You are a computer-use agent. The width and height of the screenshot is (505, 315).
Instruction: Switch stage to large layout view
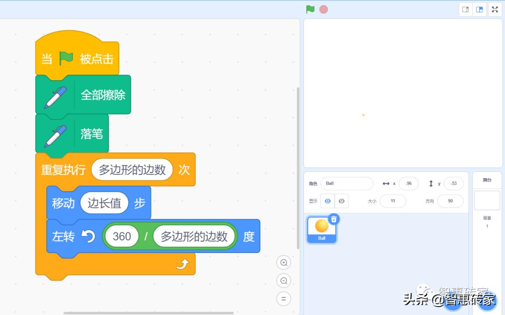coord(480,9)
